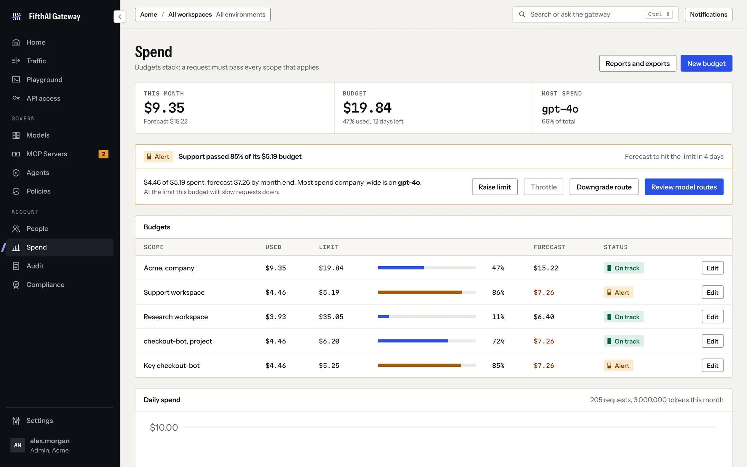The width and height of the screenshot is (747, 467).
Task: Edit the Research workspace budget
Action: (712, 317)
